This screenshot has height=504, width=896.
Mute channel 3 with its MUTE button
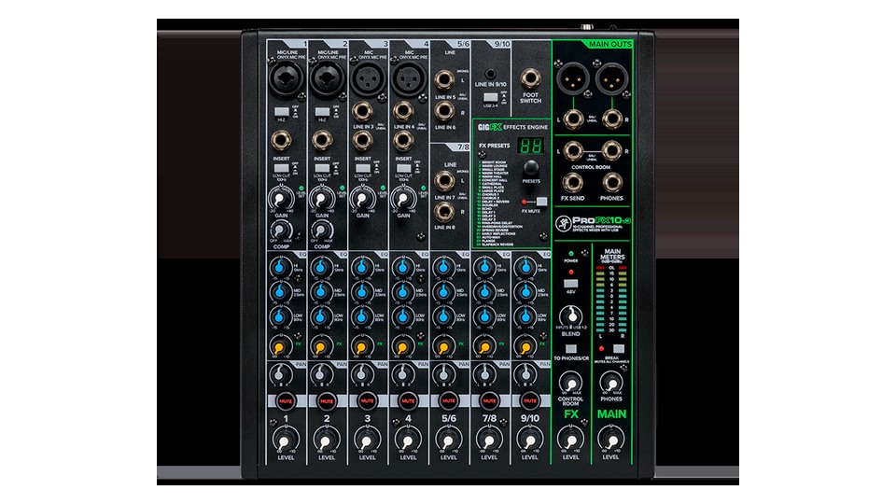pyautogui.click(x=367, y=401)
